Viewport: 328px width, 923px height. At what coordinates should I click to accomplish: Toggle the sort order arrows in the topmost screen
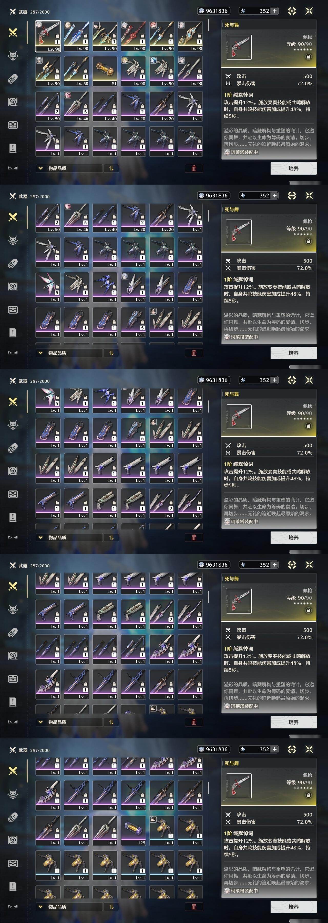click(x=111, y=168)
